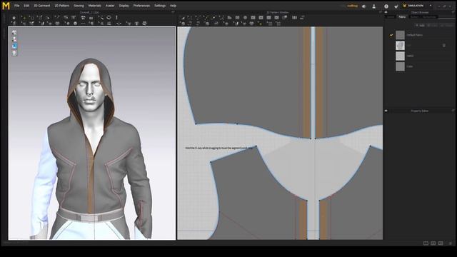Screen dimensions: 457x257
Task: Click the speaker announcement icon in the top bar
Action: (364, 6)
